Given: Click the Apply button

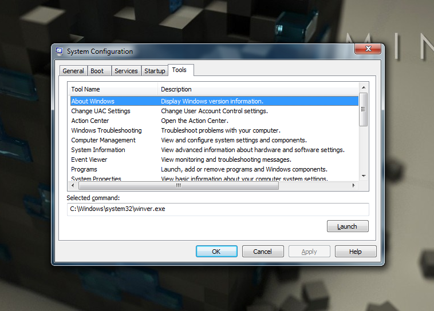Looking at the screenshot, I should tap(309, 252).
